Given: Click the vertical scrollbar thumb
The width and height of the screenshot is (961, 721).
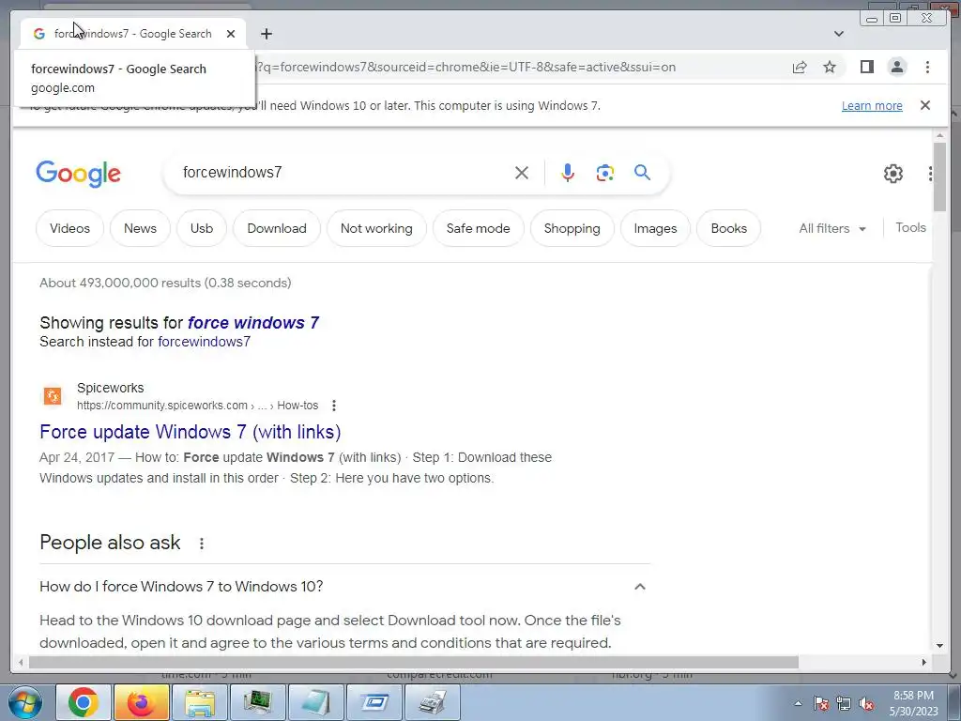Looking at the screenshot, I should point(939,177).
